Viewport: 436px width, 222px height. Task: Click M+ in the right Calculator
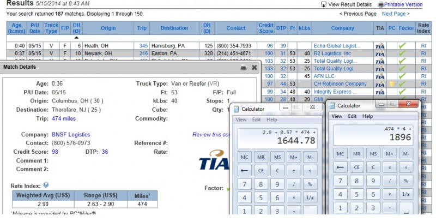[390, 154]
